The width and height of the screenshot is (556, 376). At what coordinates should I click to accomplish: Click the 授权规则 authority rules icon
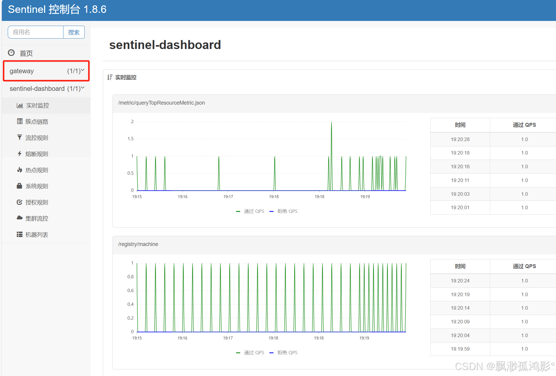19,202
